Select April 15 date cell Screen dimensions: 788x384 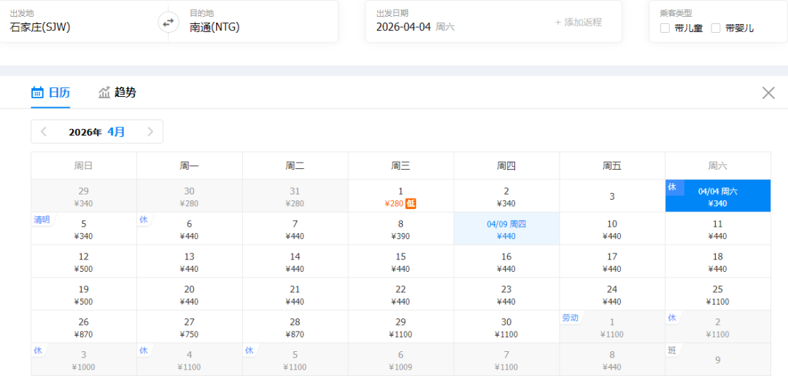[x=401, y=261]
